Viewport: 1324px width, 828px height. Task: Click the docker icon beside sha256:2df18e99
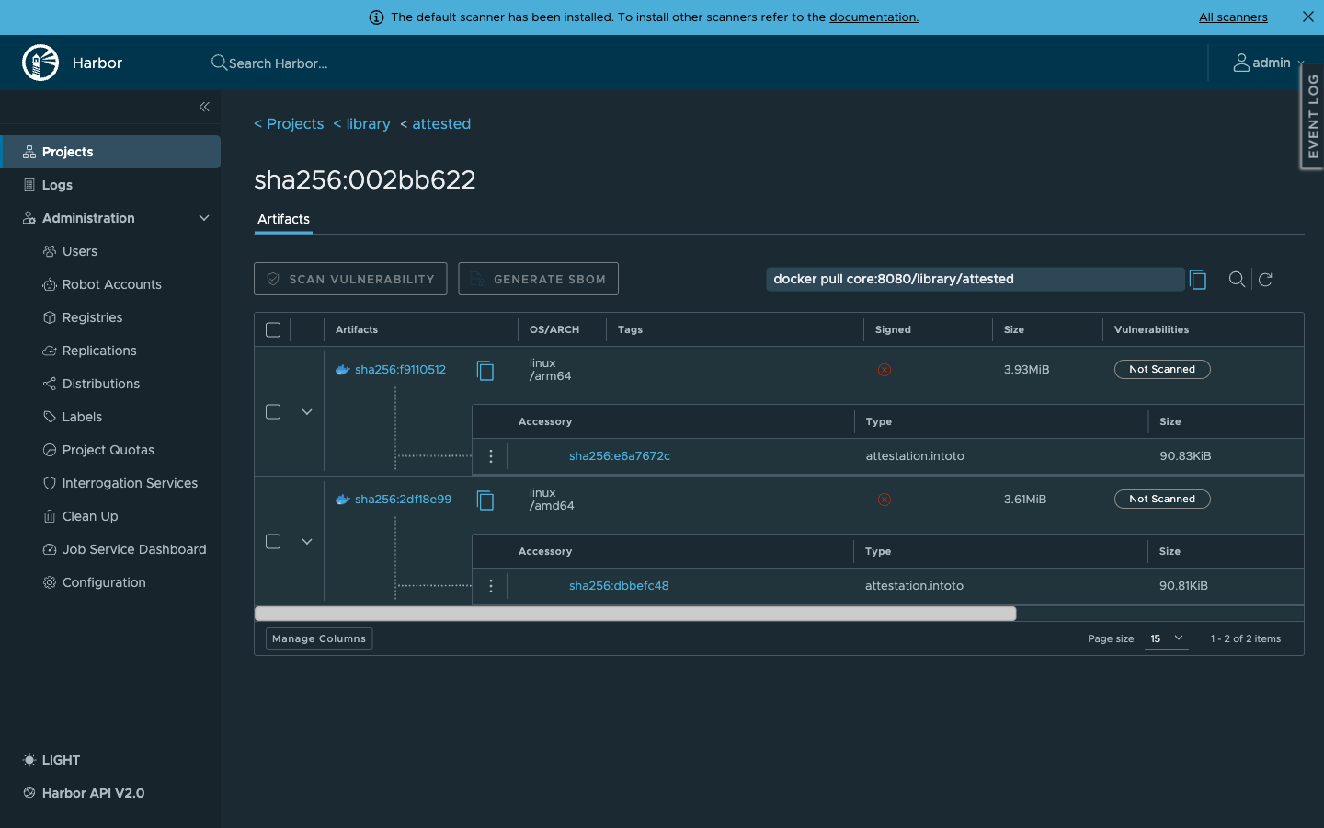343,500
